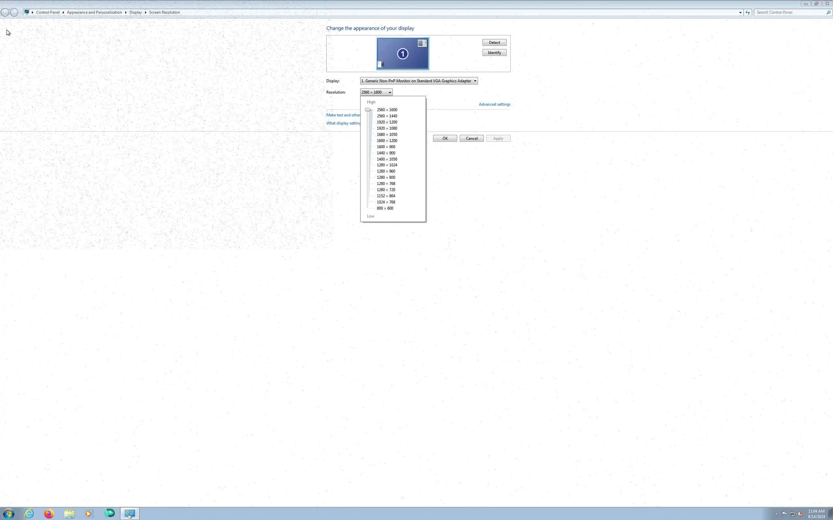Expand the Display dropdown
The width and height of the screenshot is (833, 520).
coord(475,81)
